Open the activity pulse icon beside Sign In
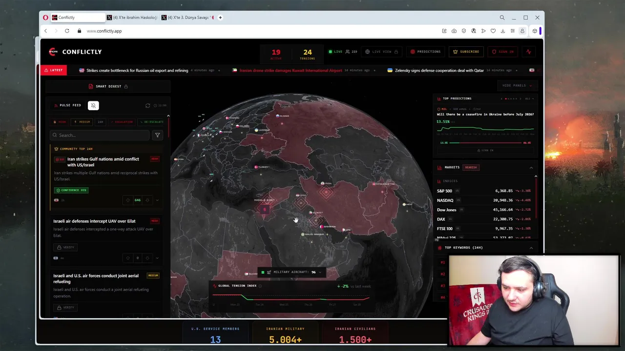 coord(528,52)
